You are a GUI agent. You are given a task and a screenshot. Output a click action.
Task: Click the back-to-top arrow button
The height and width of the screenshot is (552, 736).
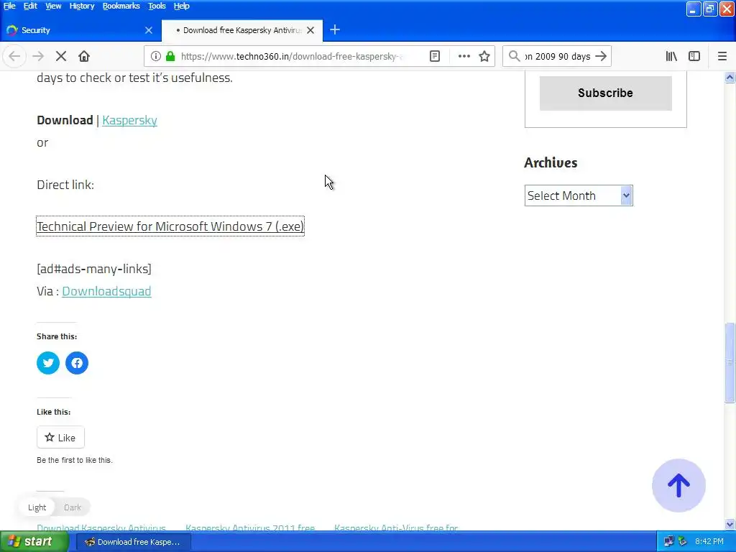pos(678,485)
